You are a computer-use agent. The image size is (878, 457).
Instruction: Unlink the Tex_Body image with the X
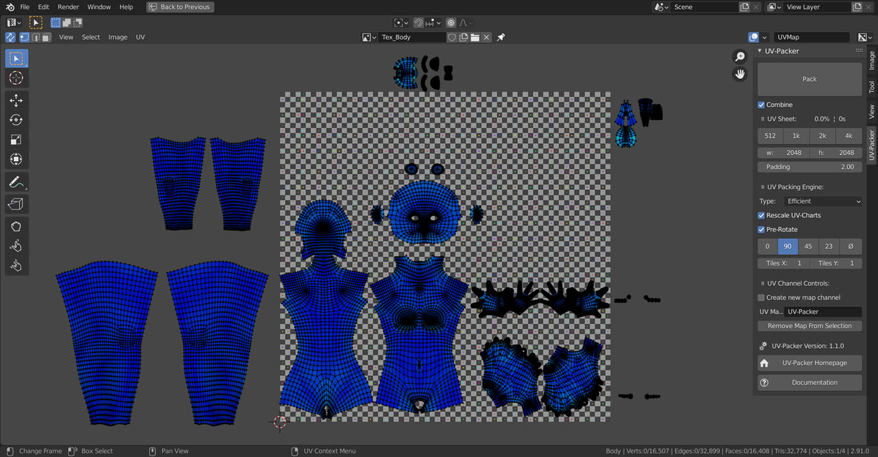click(486, 37)
